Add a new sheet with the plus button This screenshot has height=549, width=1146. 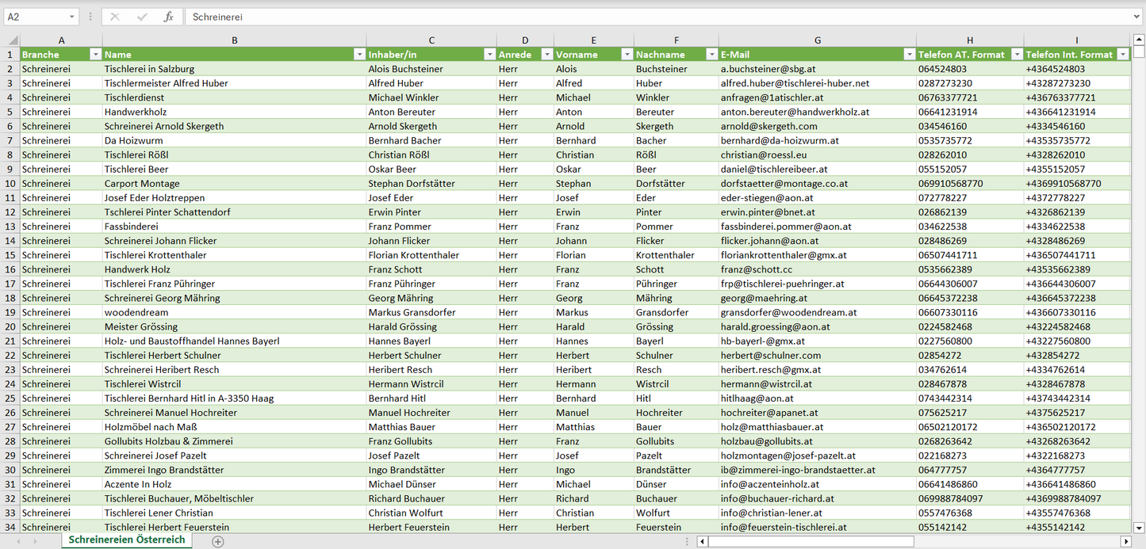[218, 541]
